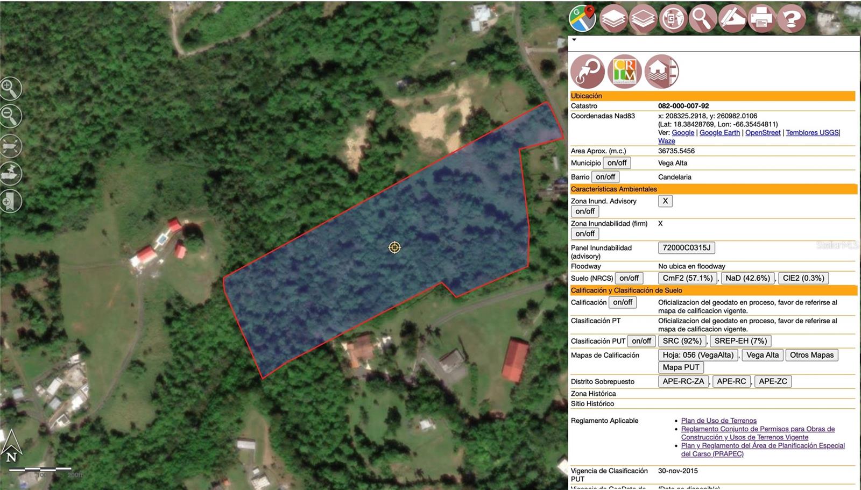Click the CRIM logo icon

pos(624,71)
